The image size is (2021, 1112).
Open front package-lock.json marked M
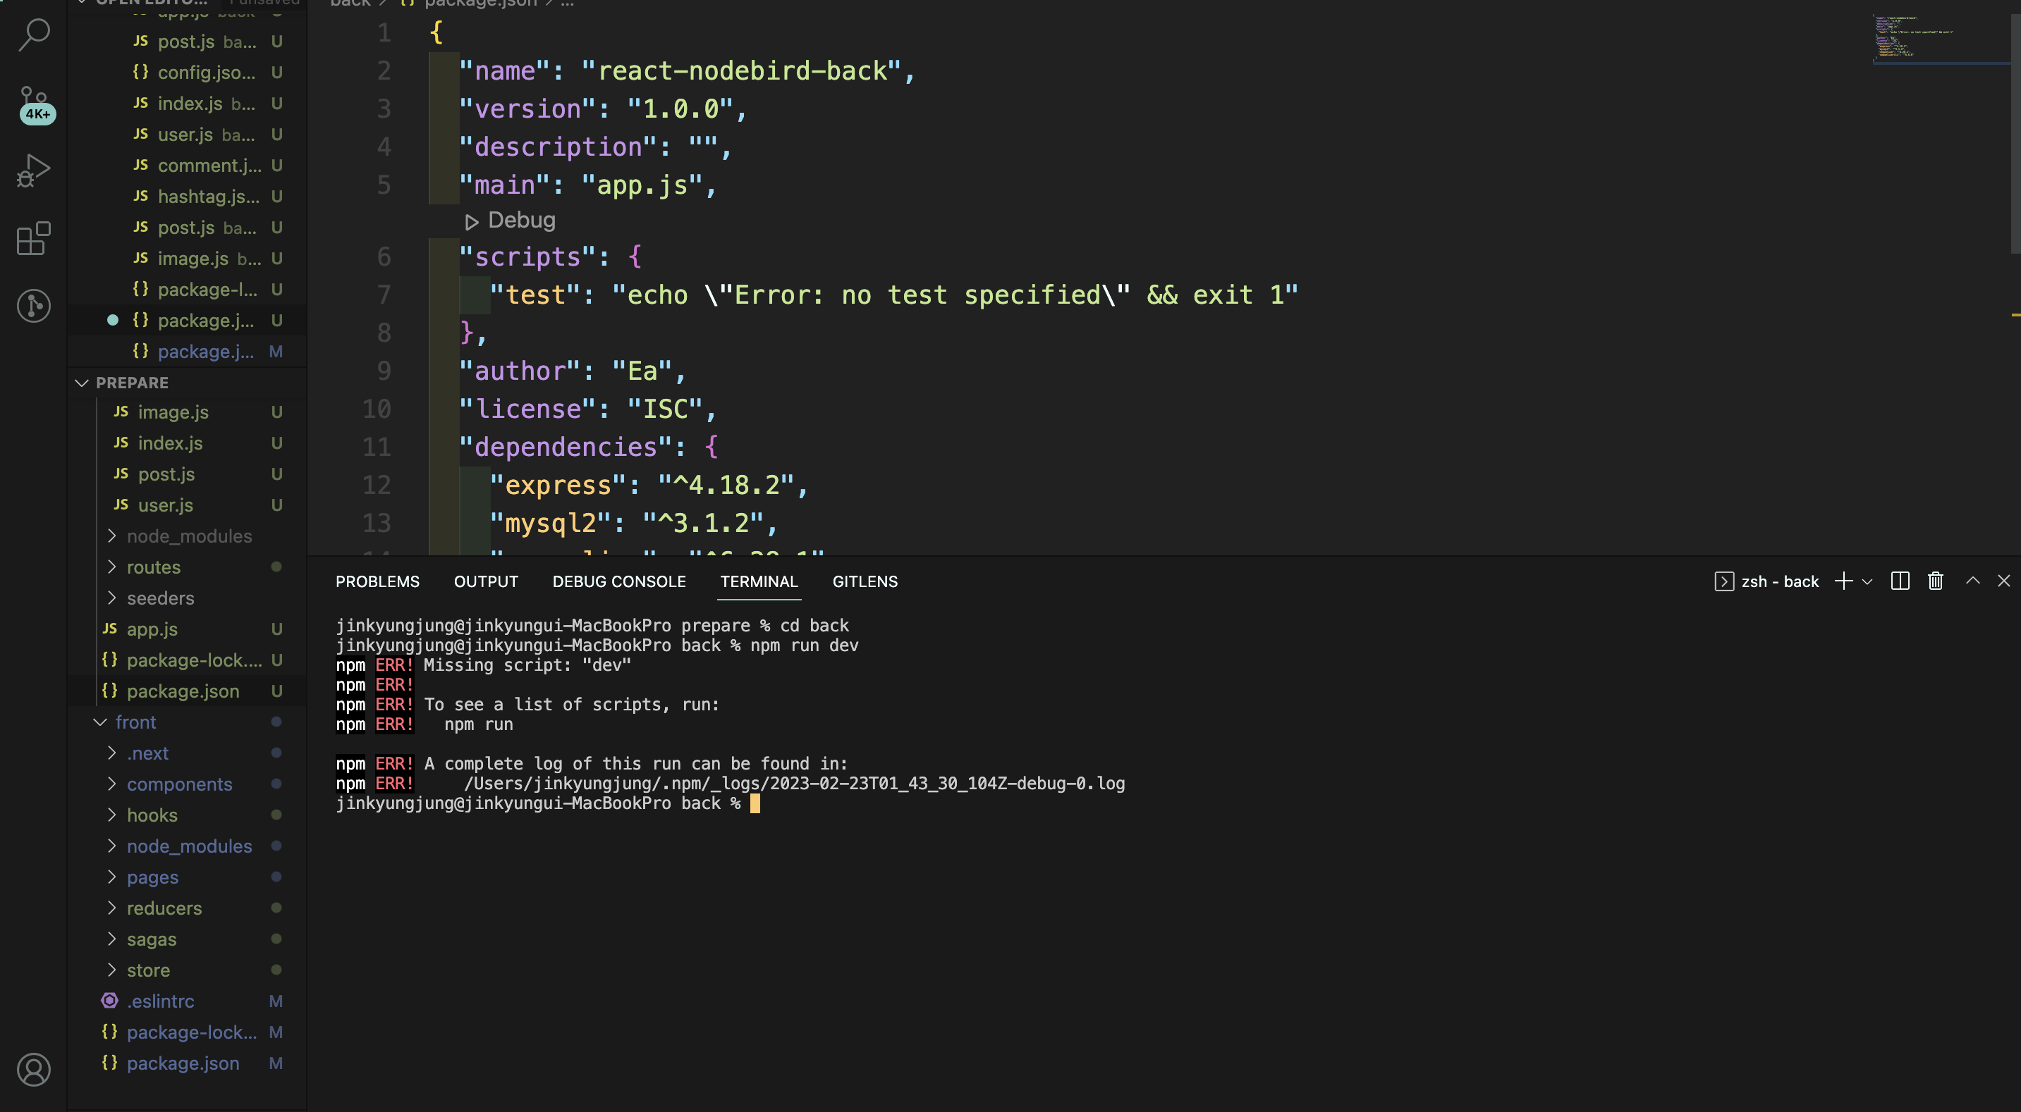187,1032
